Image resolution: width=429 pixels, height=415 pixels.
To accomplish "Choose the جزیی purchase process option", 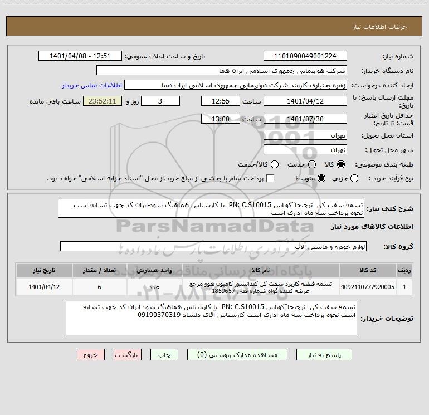I will pyautogui.click(x=354, y=179).
